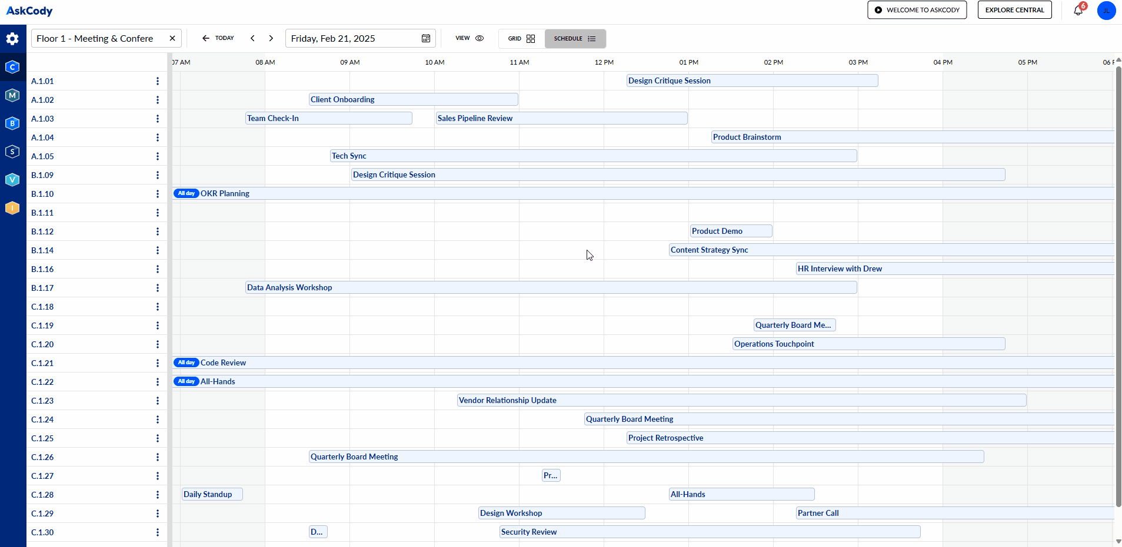
Task: Expand the options for room C.1.25
Action: point(158,438)
